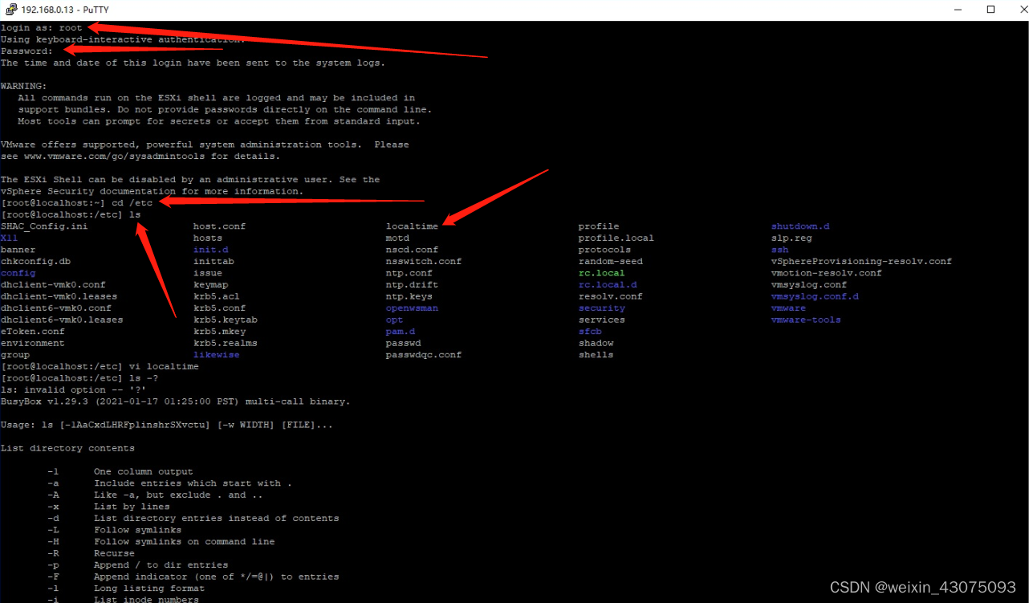1029x603 pixels.
Task: Click the keymap file entry
Action: click(x=210, y=284)
